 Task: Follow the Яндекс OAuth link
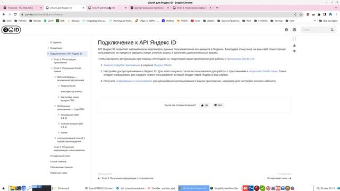pos(163,65)
